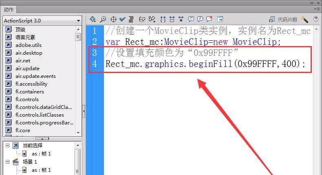Screen dimensions: 322x175
Task: Click toolbox list scroll down arrow
Action: tap(78, 133)
